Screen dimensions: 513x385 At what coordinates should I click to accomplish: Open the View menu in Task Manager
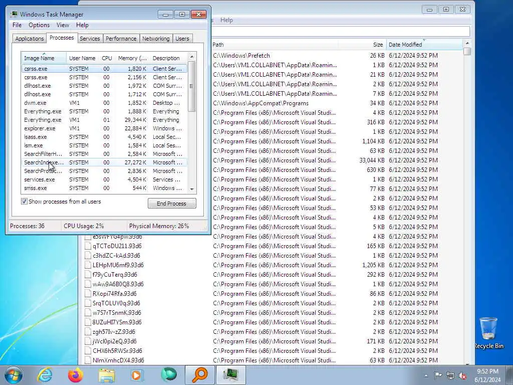pyautogui.click(x=63, y=25)
